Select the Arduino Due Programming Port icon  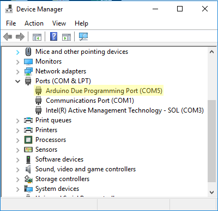coord(38,91)
